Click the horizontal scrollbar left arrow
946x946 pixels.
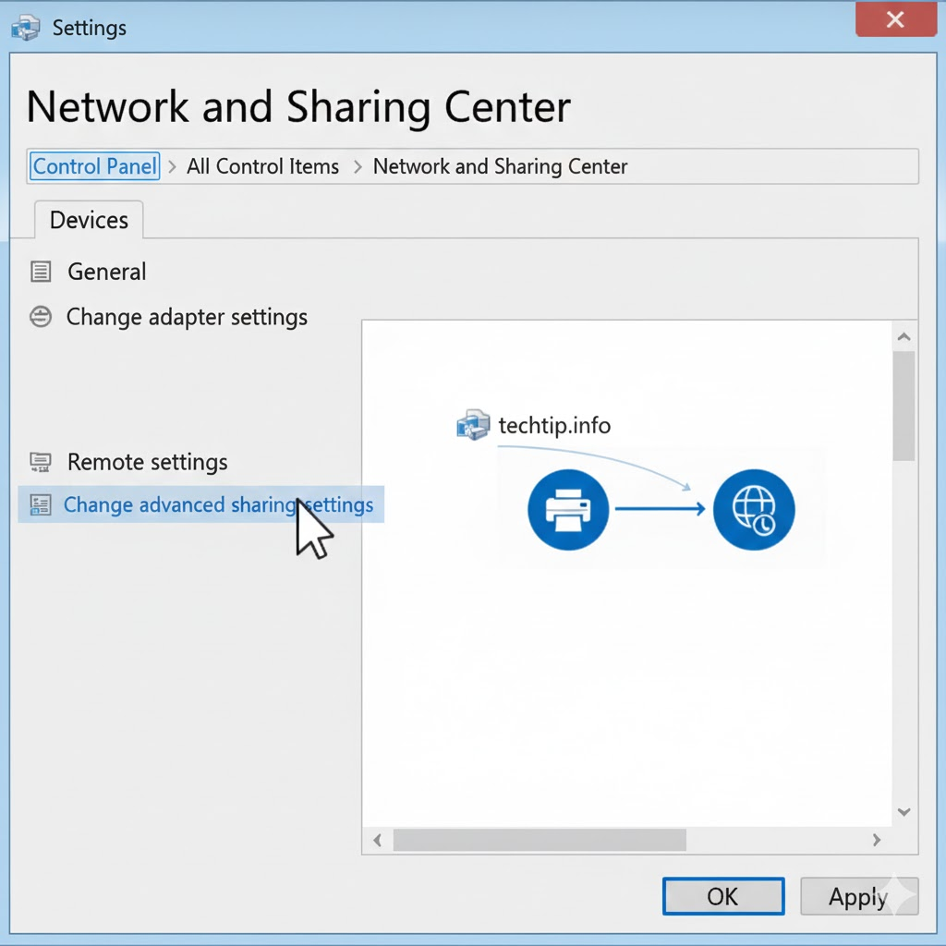[x=377, y=840]
